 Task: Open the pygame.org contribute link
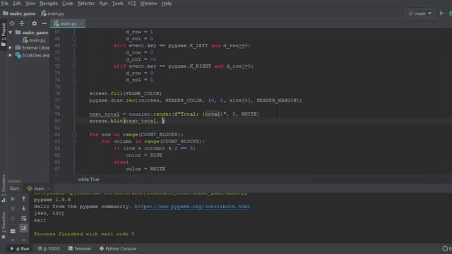click(x=192, y=207)
